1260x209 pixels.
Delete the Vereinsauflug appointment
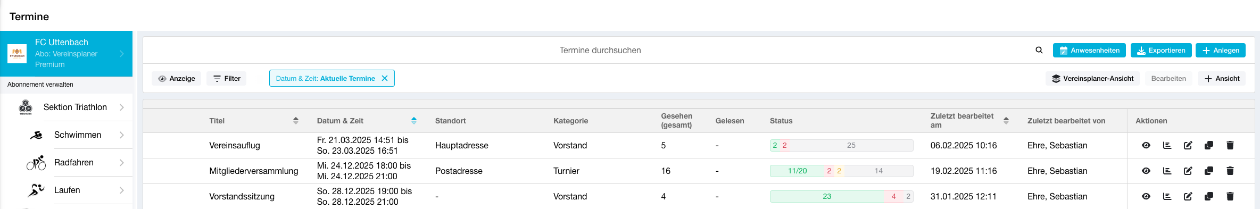(1230, 145)
